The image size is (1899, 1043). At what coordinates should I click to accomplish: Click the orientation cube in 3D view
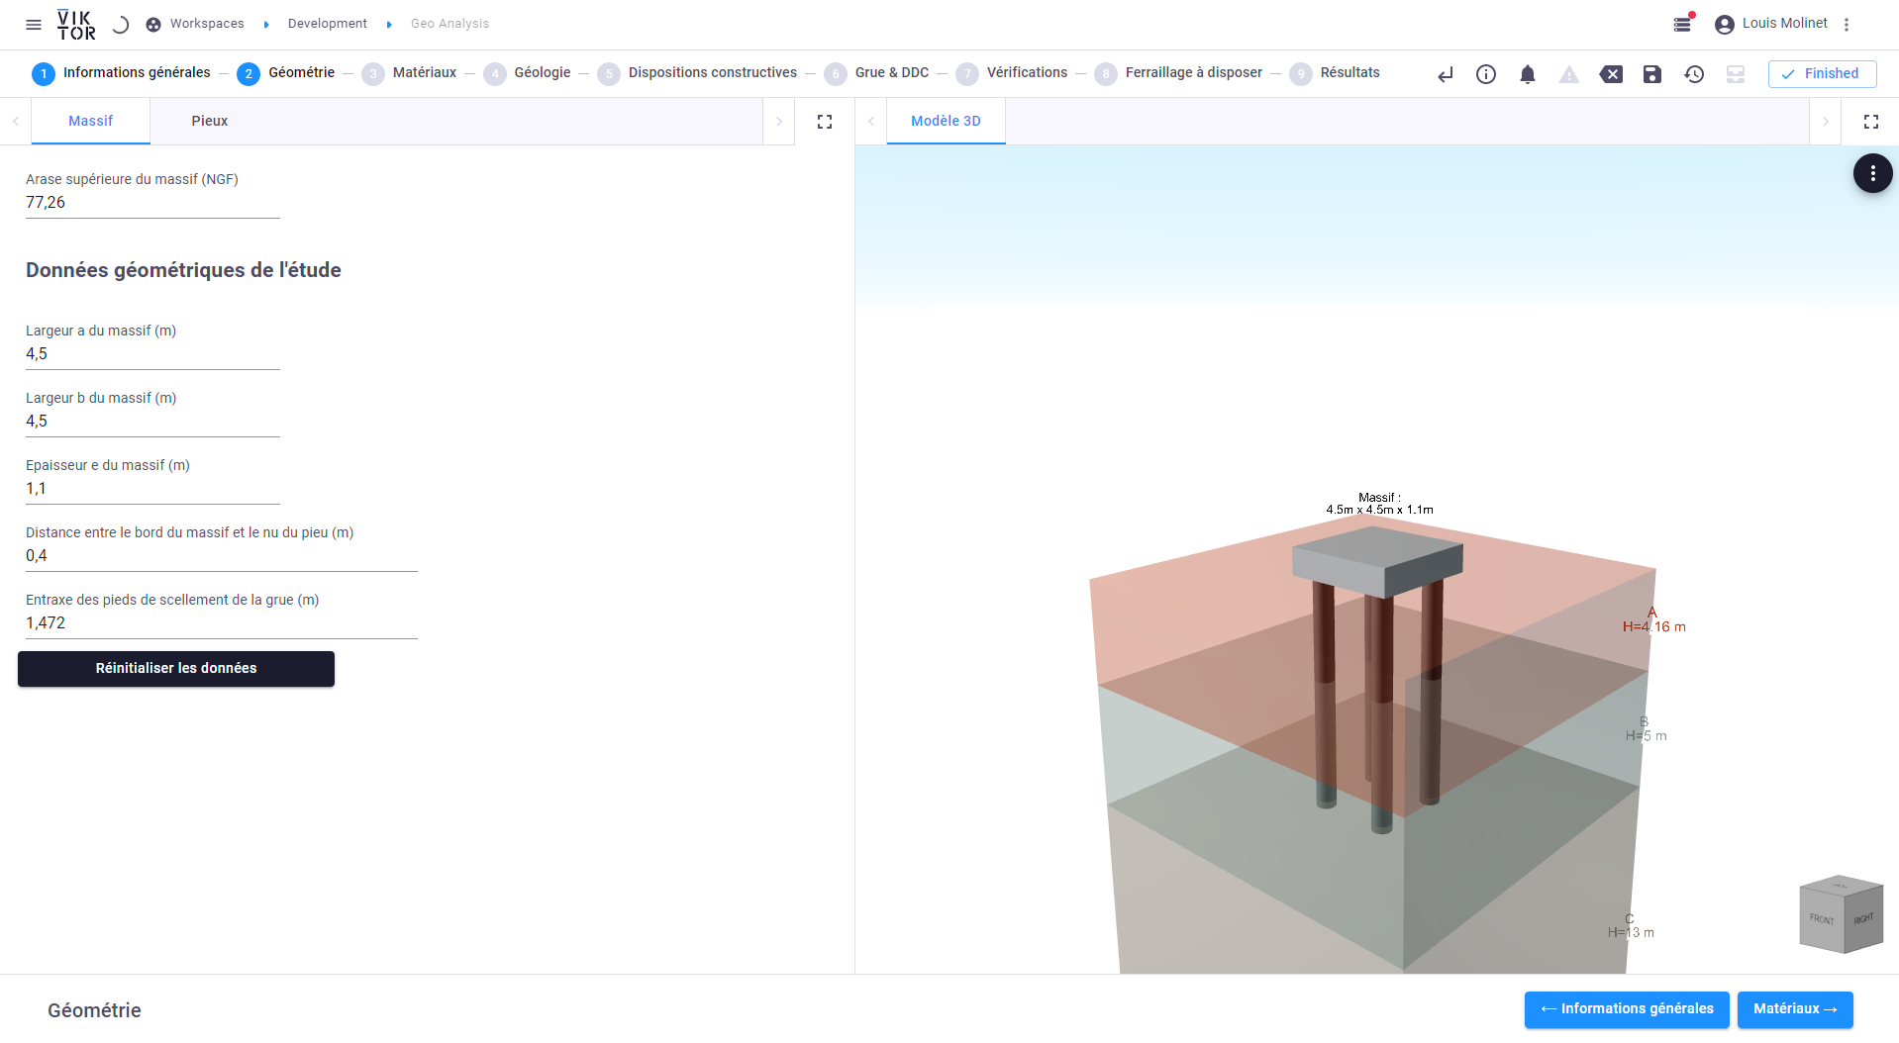1841,914
